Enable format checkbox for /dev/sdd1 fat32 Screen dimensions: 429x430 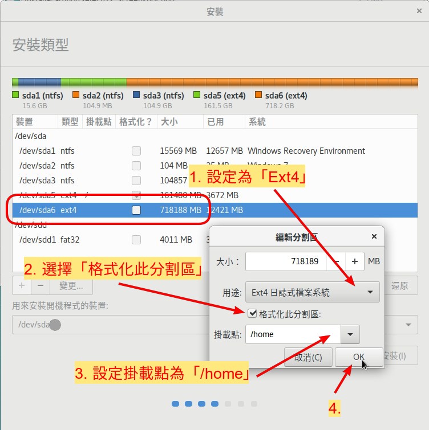(136, 240)
